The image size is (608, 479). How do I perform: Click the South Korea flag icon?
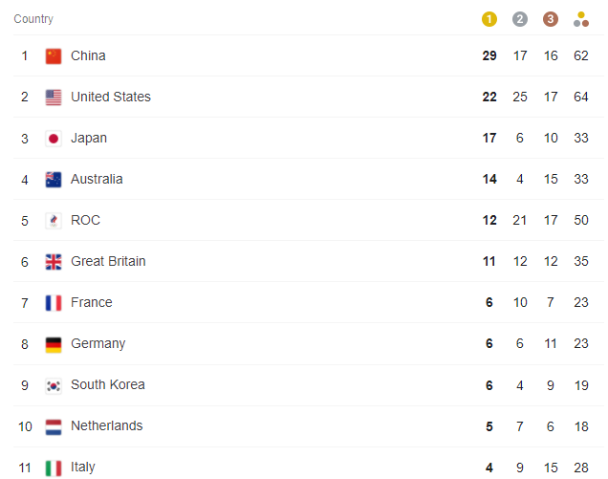[x=54, y=385]
